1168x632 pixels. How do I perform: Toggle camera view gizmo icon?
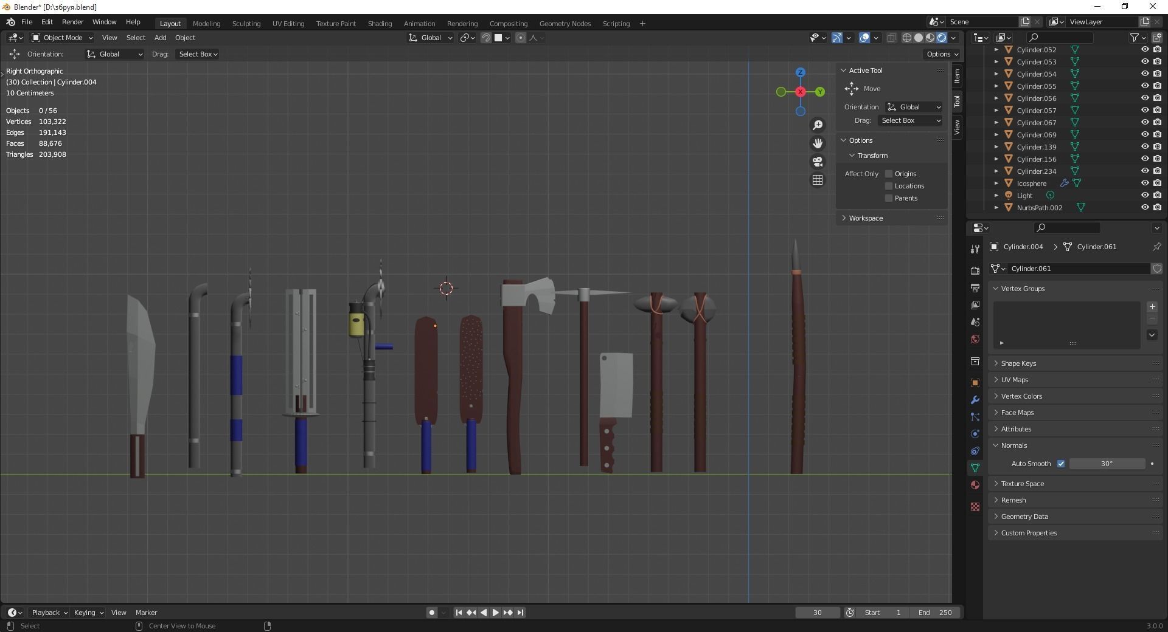[x=818, y=162]
